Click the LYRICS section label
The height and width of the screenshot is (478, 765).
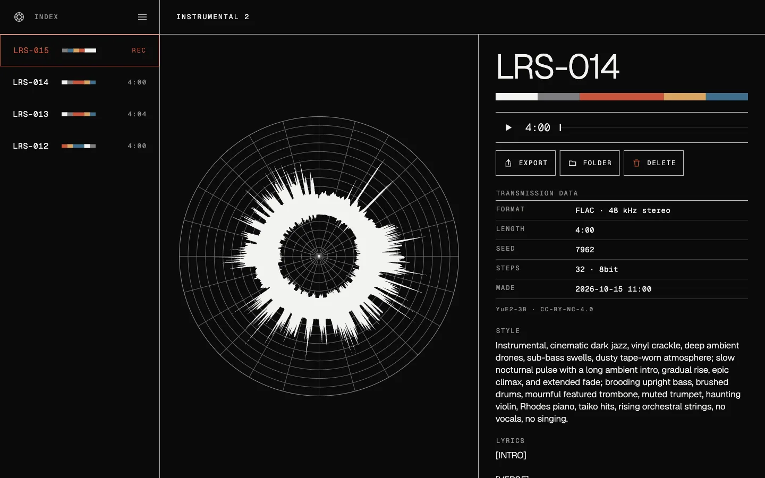510,441
